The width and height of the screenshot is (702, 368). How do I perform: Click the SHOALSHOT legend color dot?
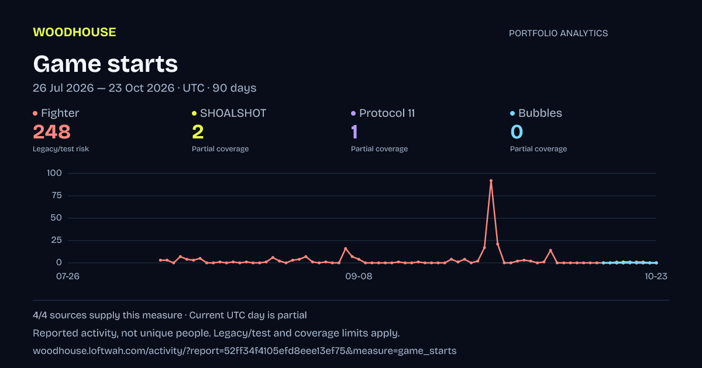(x=194, y=113)
